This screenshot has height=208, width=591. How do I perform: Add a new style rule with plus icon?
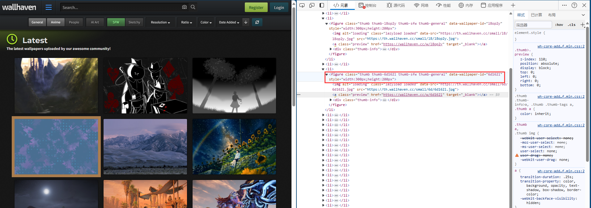pyautogui.click(x=582, y=25)
